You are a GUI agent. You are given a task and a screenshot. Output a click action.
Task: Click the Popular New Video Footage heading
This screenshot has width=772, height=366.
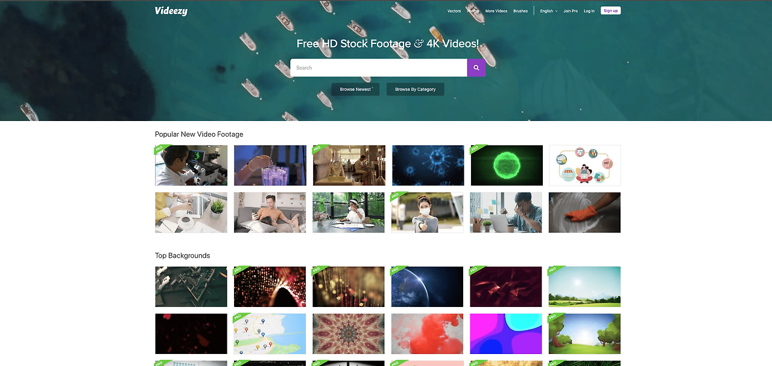(199, 134)
